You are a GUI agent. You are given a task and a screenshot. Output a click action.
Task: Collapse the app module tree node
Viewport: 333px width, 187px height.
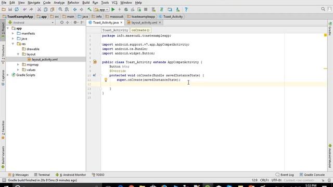(x=8, y=28)
